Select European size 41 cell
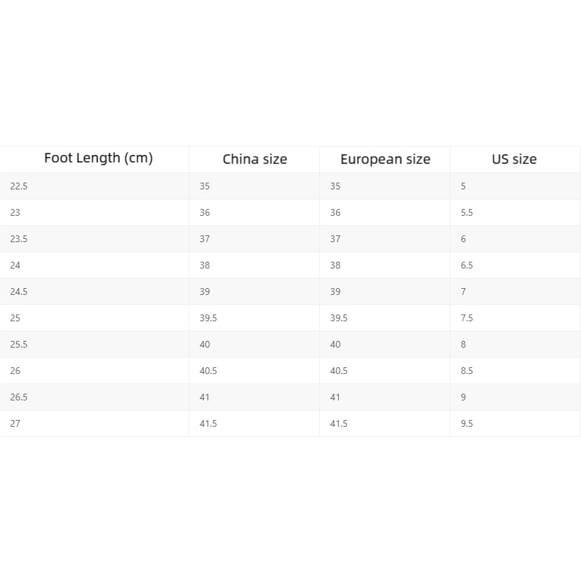The height and width of the screenshot is (581, 581). tap(335, 397)
